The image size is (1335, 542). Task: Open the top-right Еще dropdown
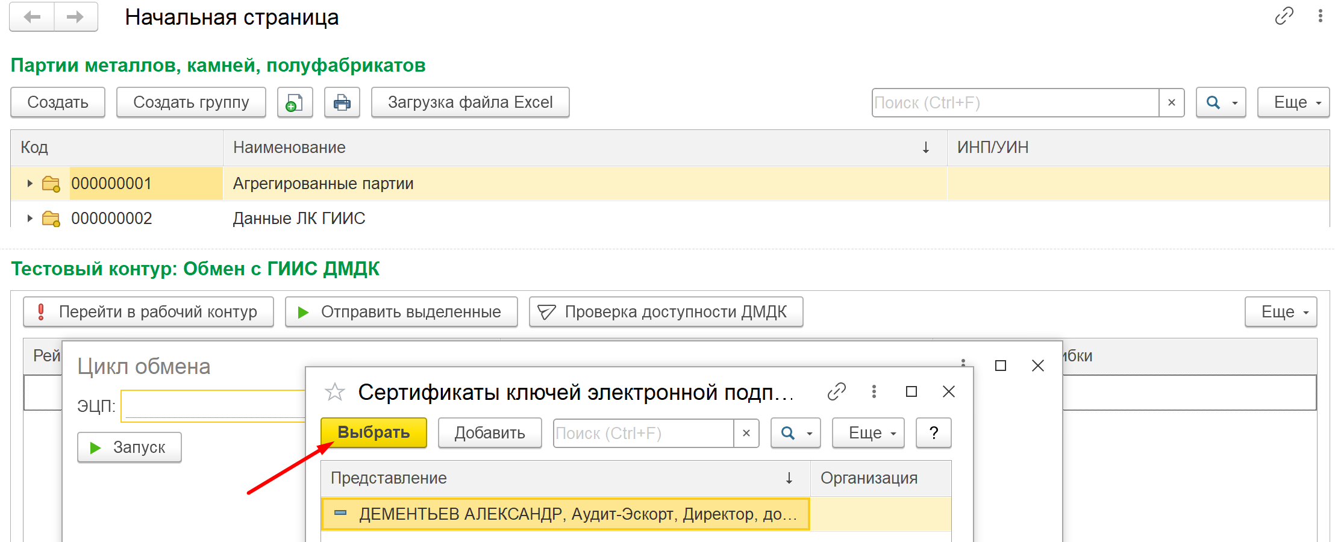click(x=1293, y=102)
